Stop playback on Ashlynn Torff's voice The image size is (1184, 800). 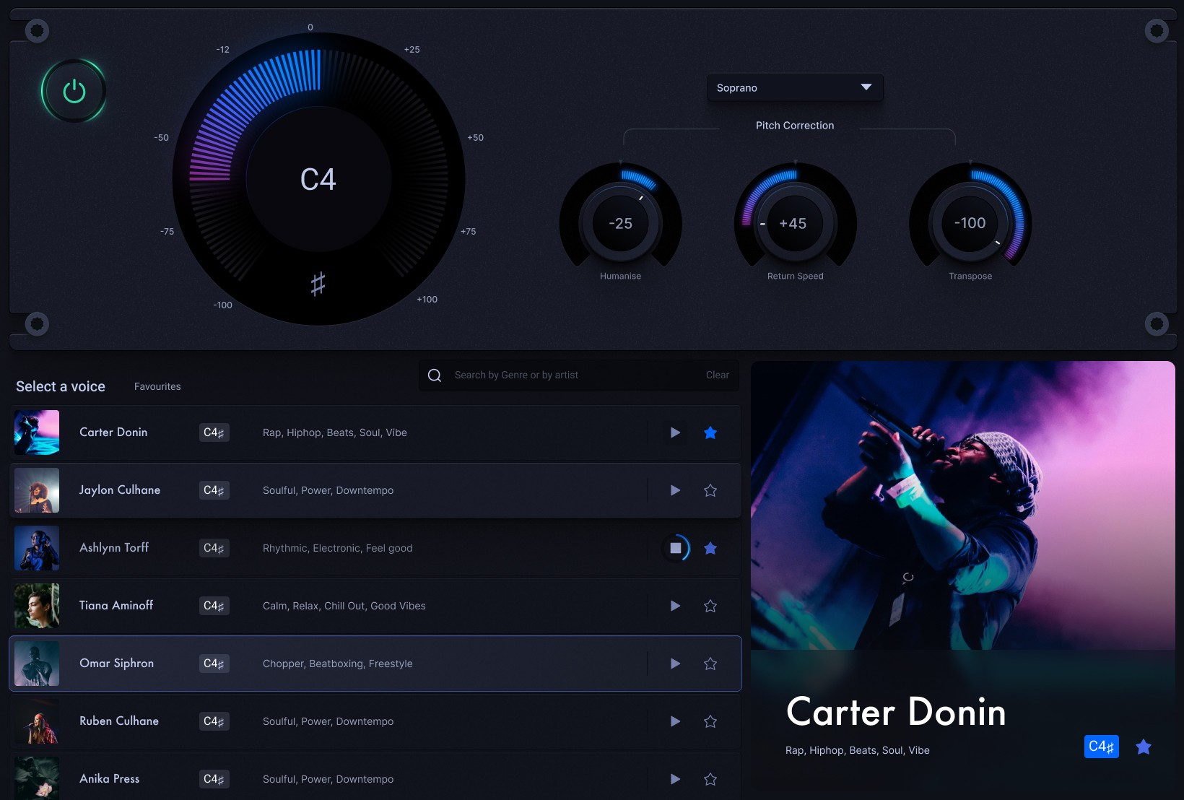click(x=674, y=548)
